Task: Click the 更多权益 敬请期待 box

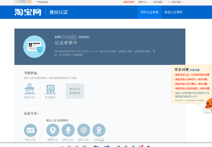Action: [75, 91]
